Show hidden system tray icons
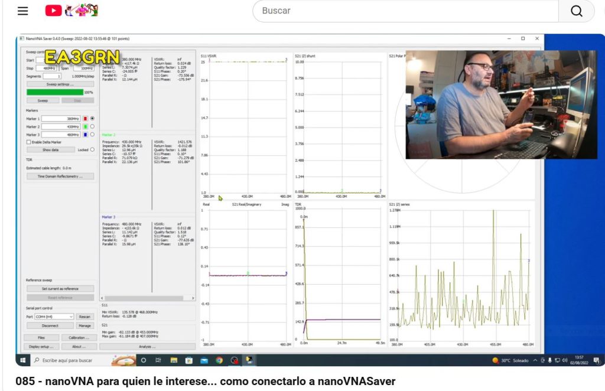Image resolution: width=605 pixels, height=391 pixels. [535, 360]
